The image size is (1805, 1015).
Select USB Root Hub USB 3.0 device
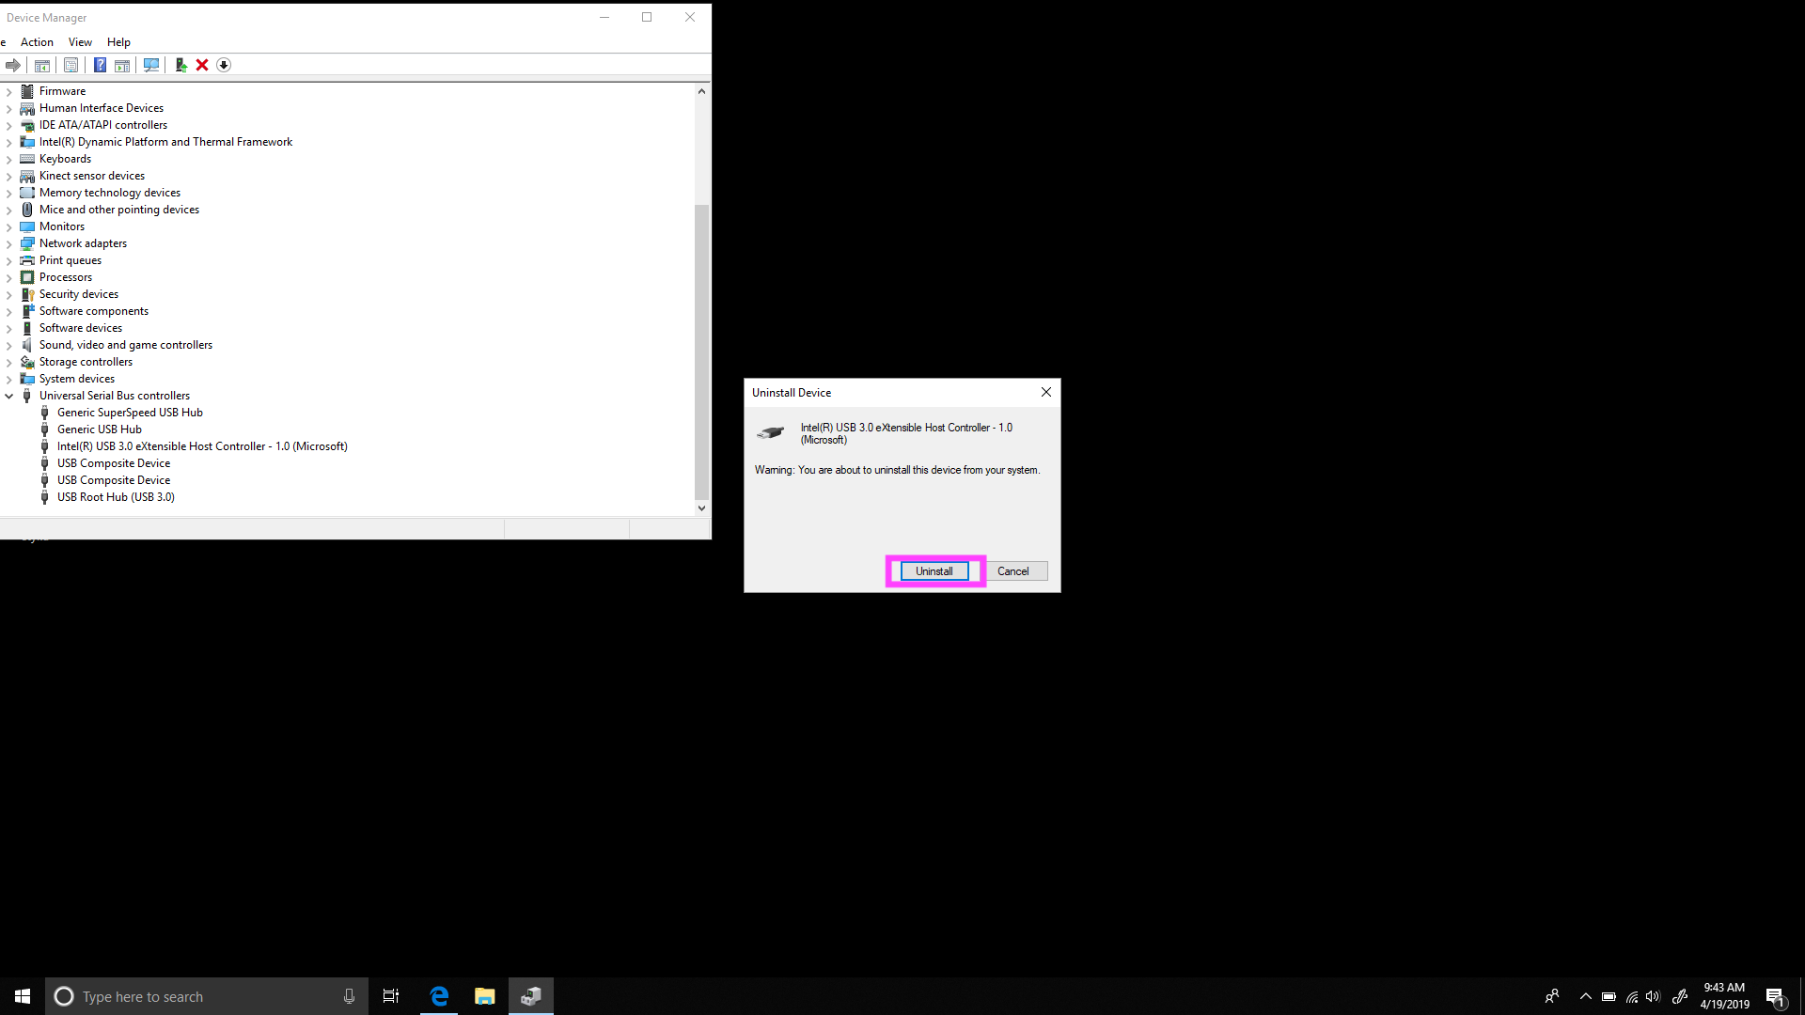[116, 495]
